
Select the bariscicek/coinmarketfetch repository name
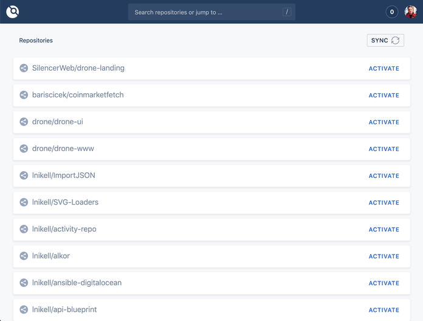coord(78,95)
